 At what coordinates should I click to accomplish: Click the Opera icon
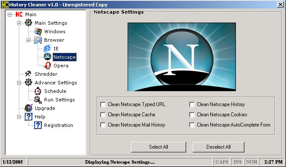pos(47,66)
